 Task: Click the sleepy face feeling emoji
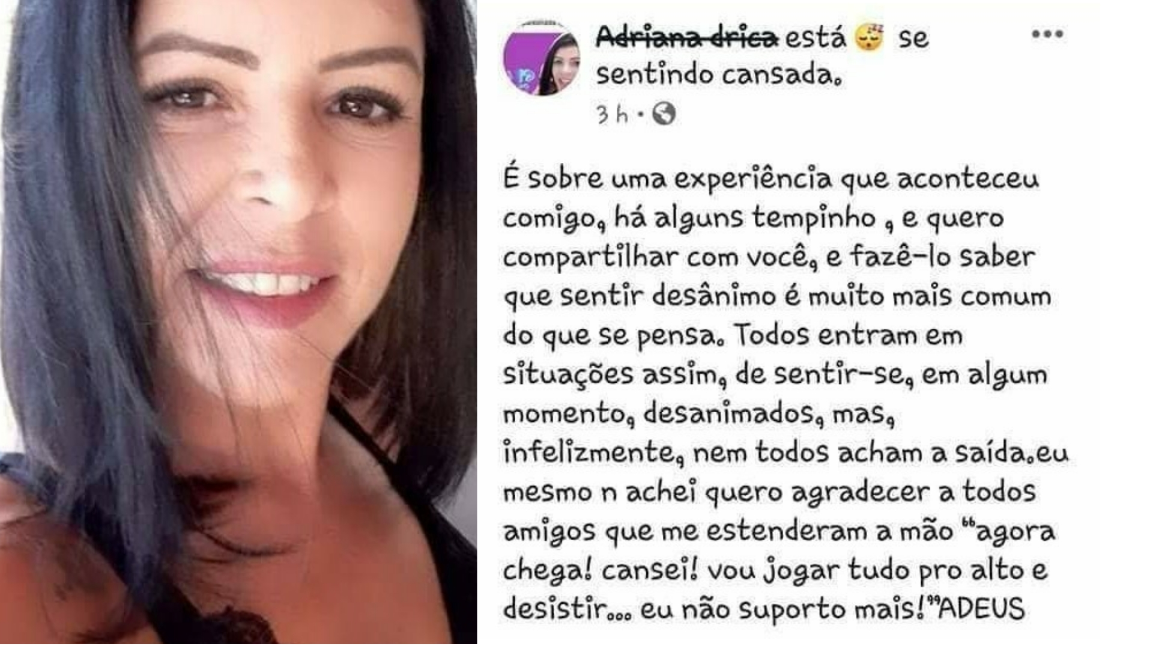[x=869, y=37]
